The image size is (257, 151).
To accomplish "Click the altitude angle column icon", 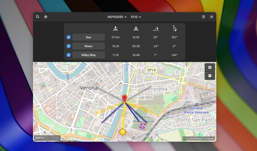I will point(156,29).
